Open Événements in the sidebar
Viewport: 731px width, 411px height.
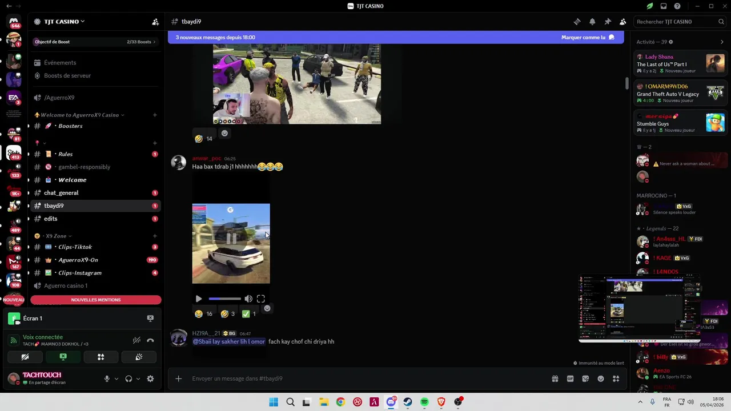(95, 63)
